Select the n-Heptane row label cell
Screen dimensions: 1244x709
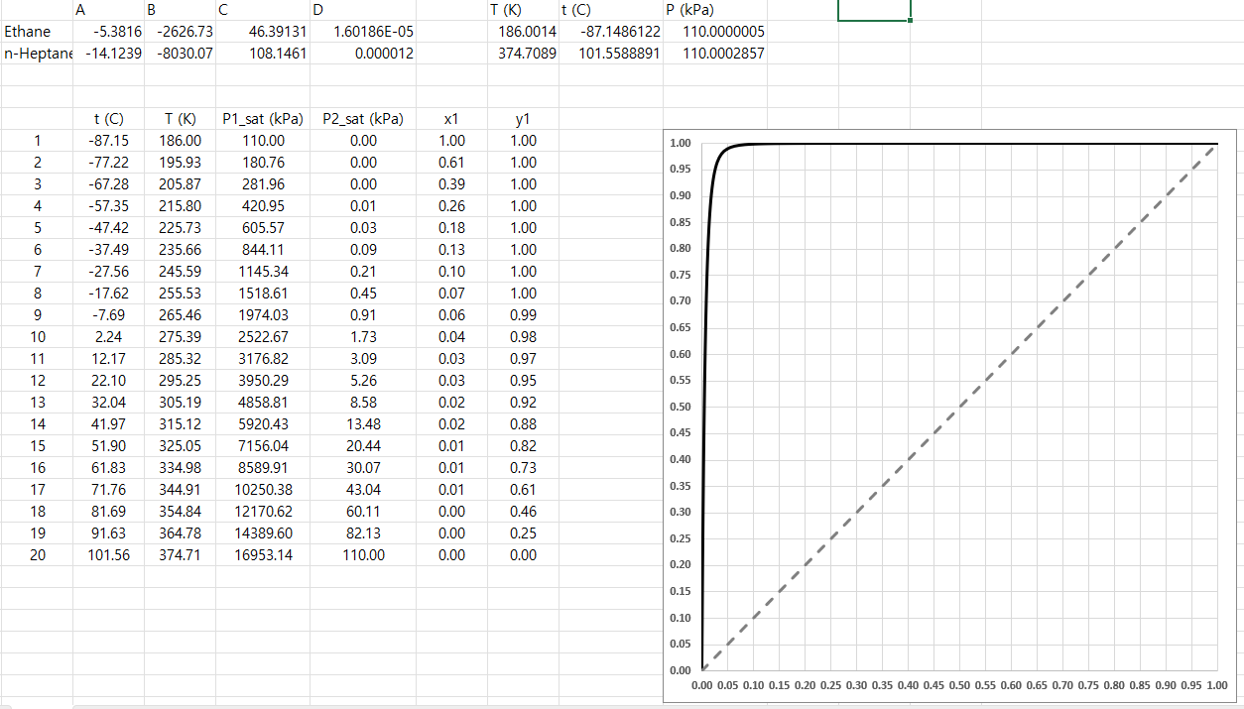click(x=37, y=53)
